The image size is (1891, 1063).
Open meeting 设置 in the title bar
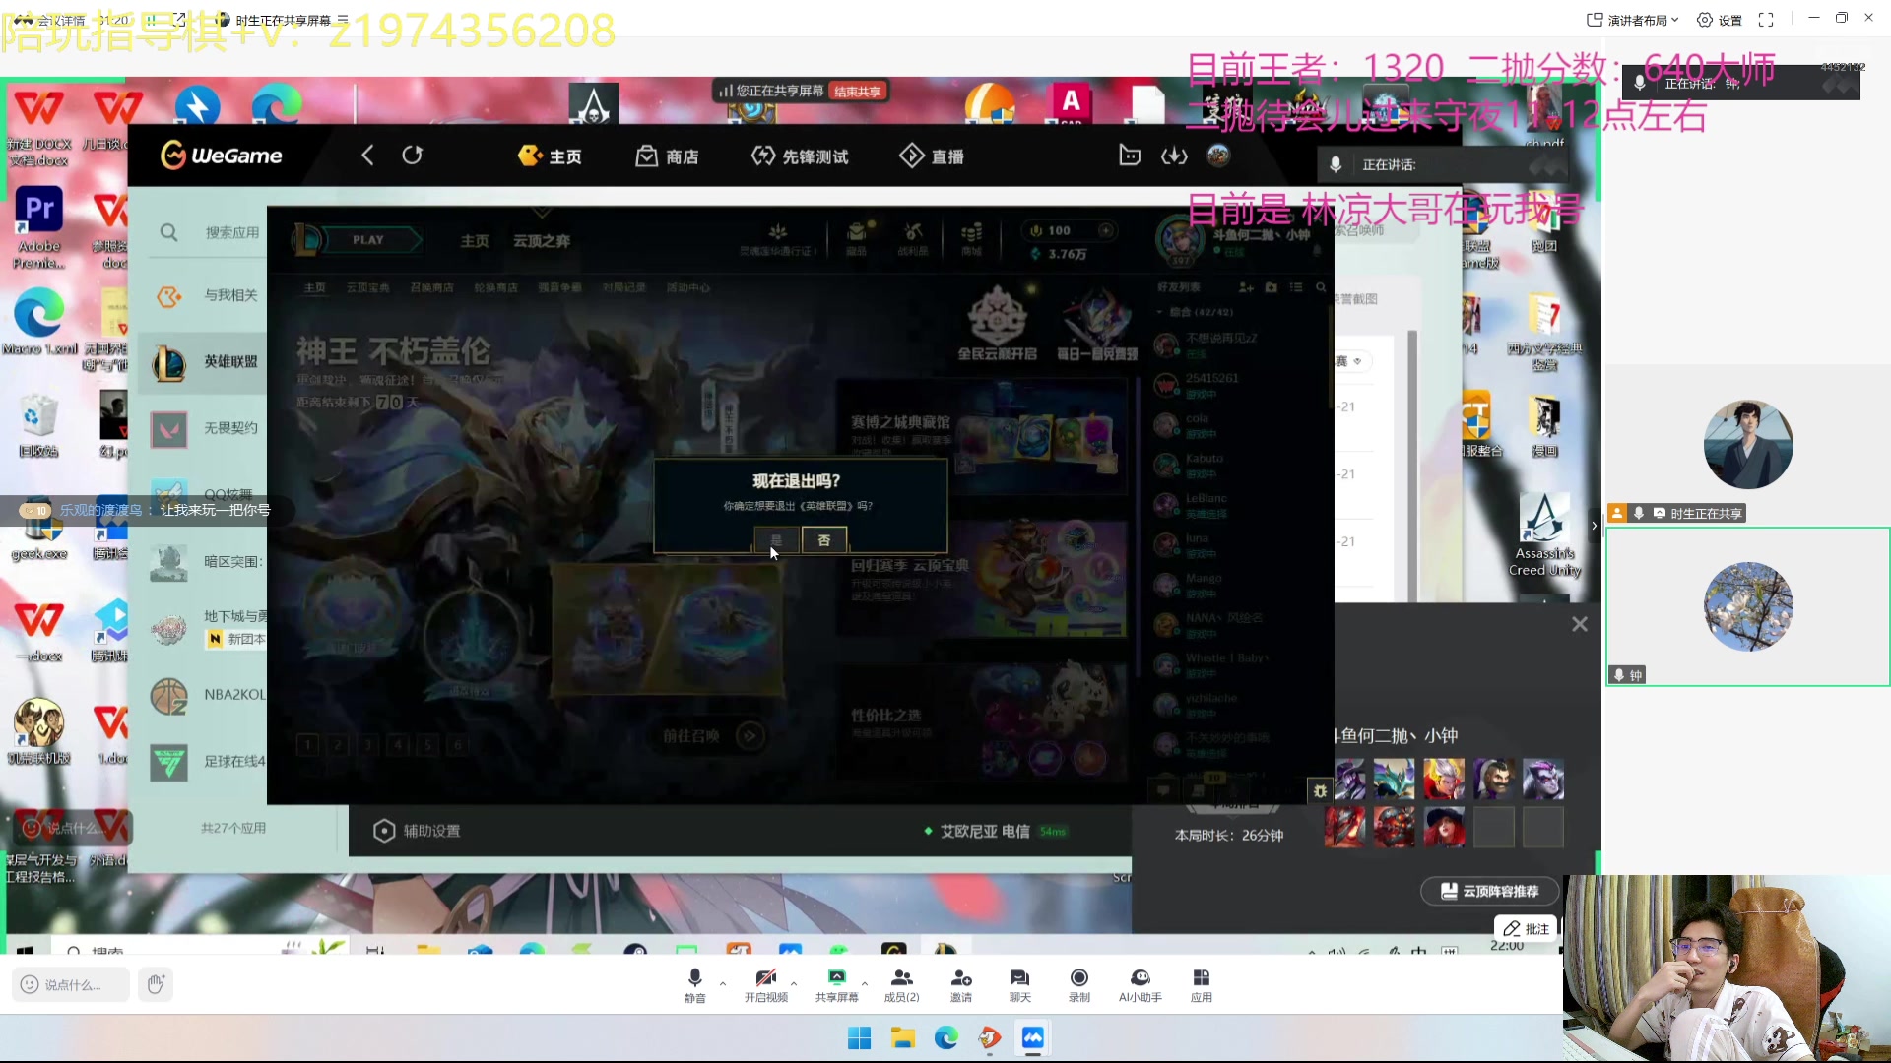(1720, 20)
